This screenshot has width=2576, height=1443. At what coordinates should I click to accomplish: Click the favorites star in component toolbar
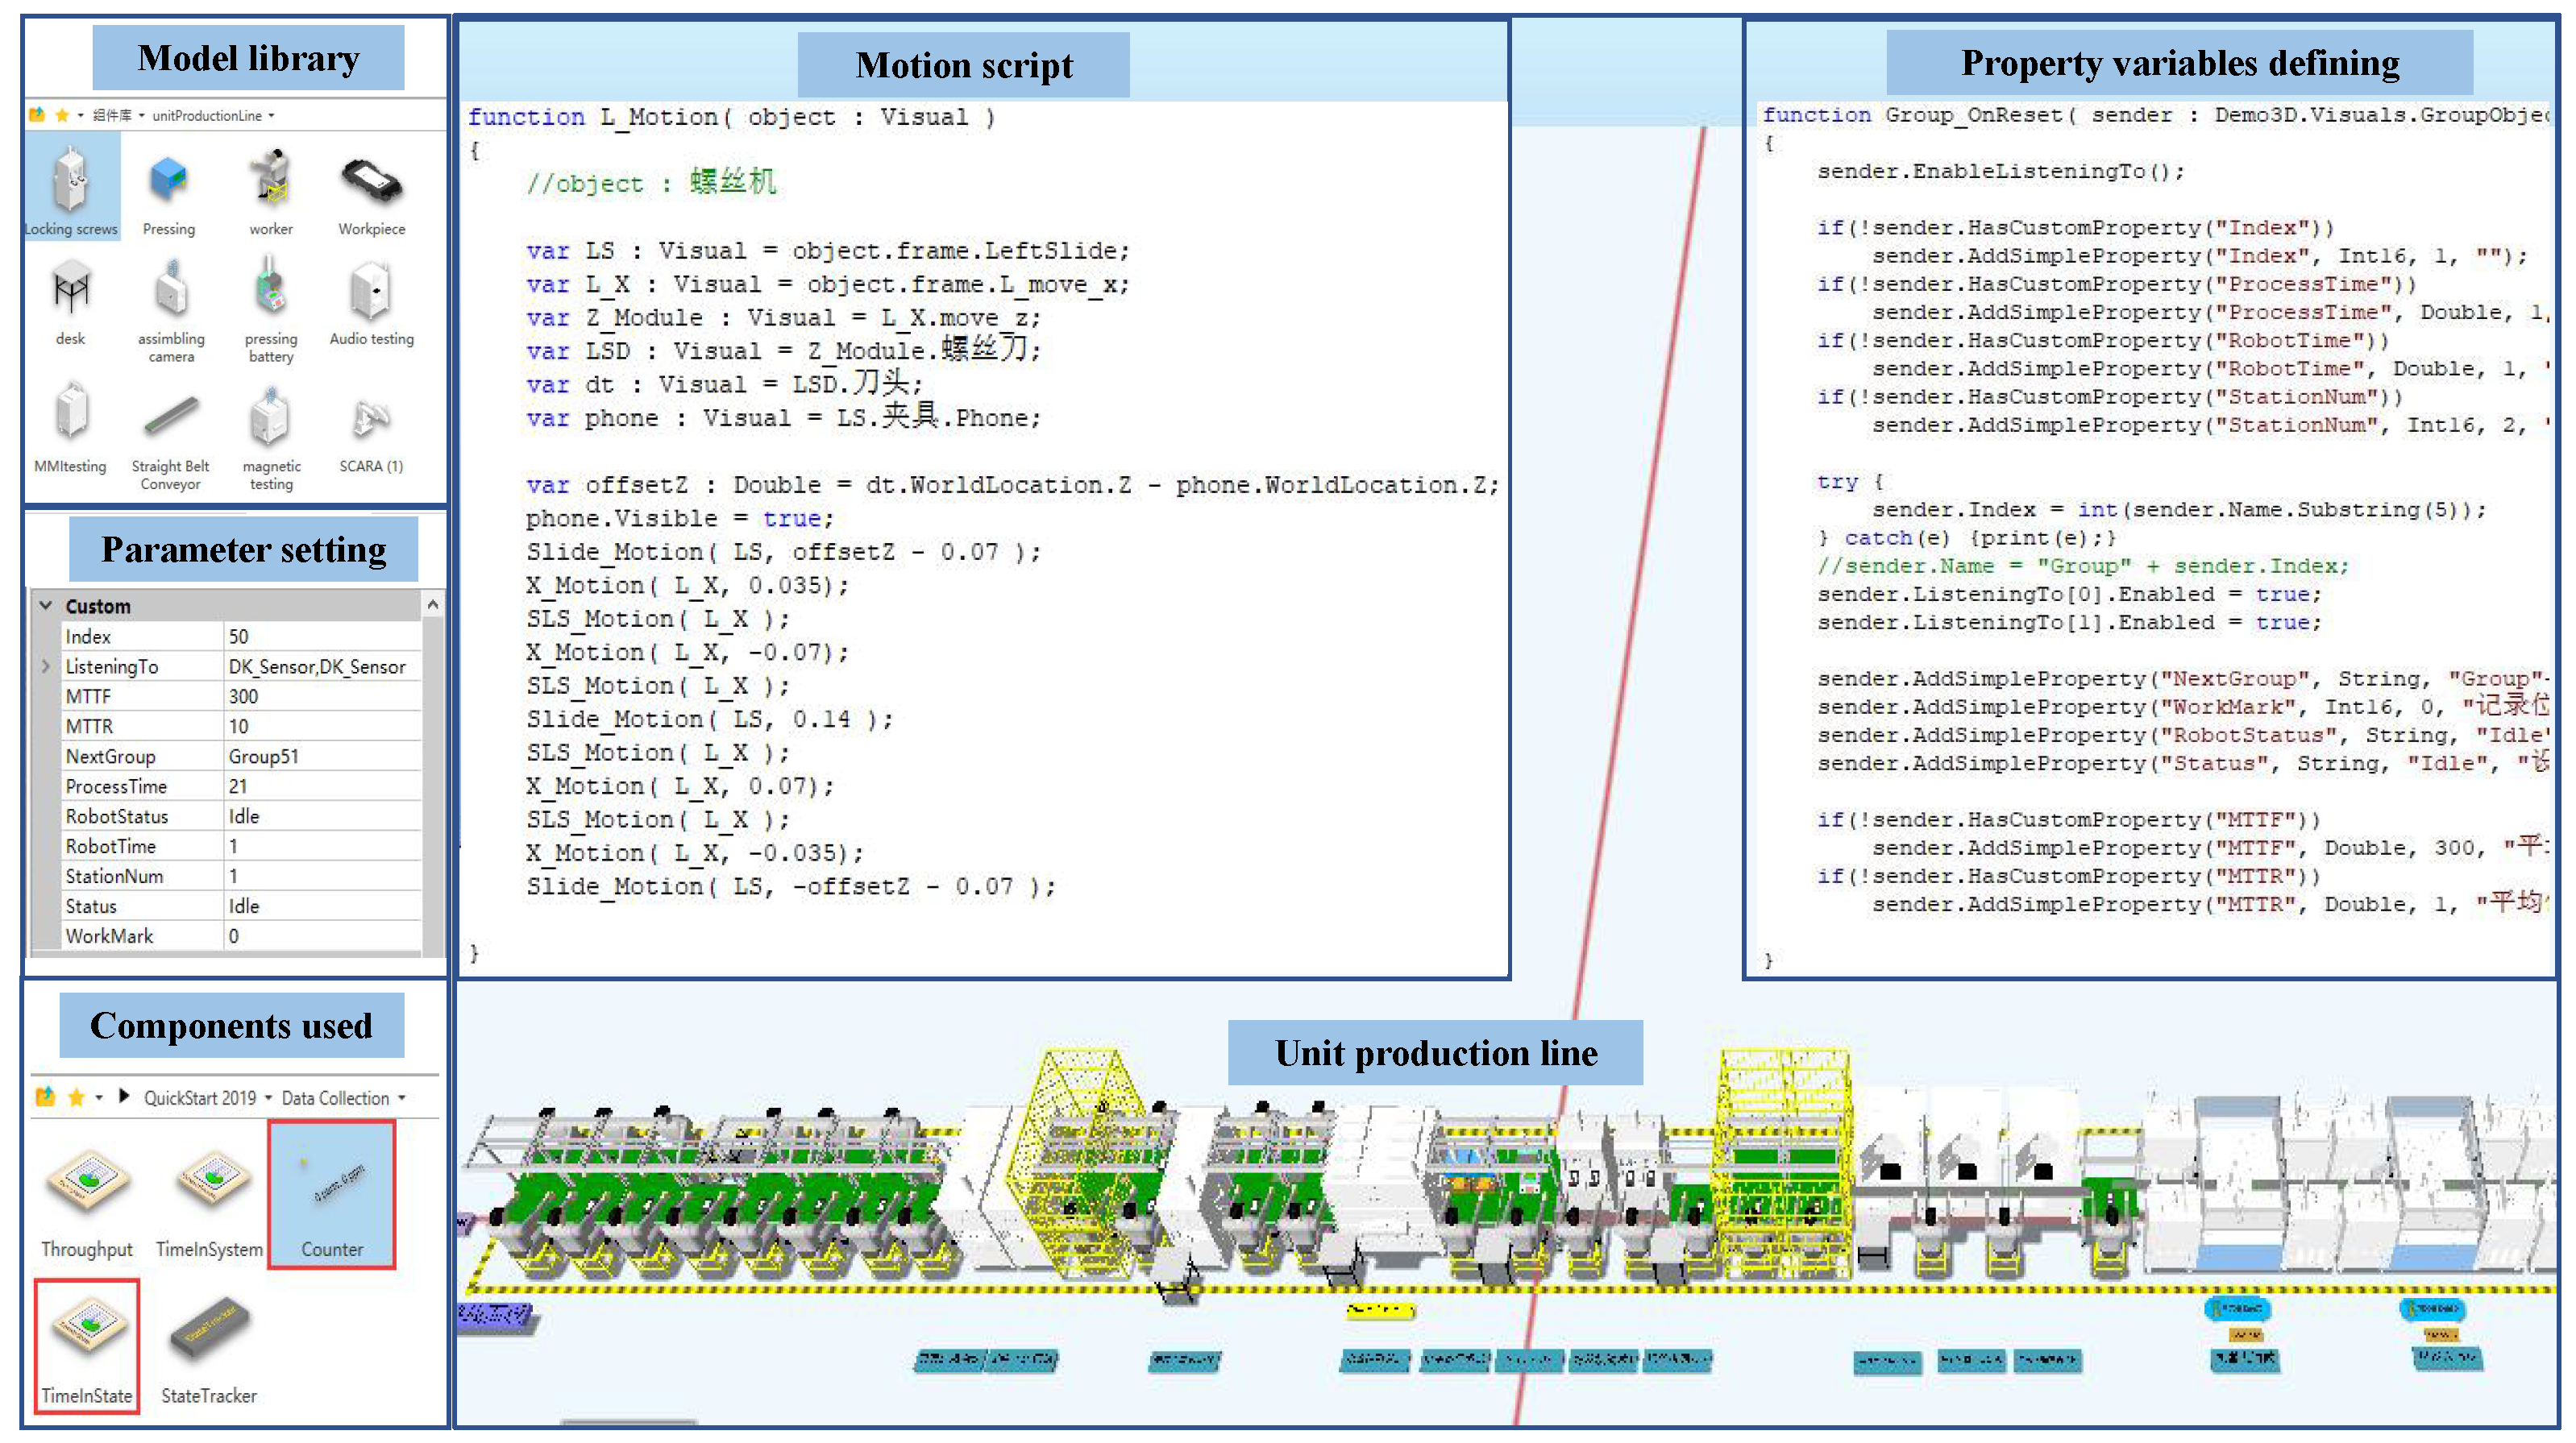pyautogui.click(x=76, y=1097)
